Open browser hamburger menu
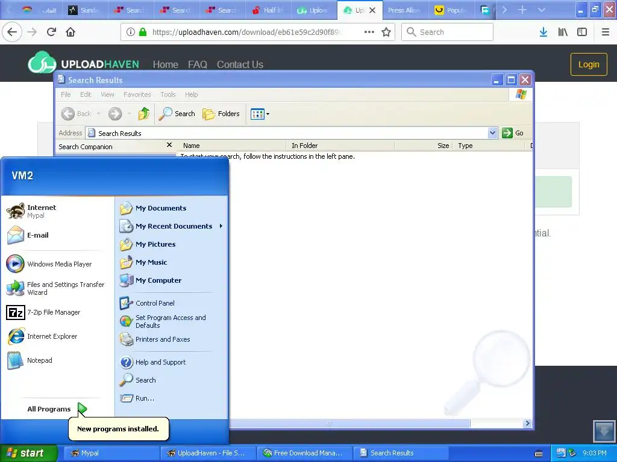 coord(606,32)
